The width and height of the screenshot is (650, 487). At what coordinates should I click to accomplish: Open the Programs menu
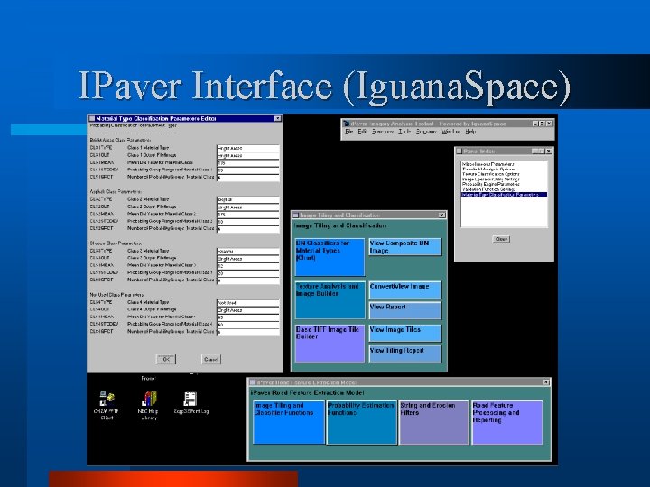click(426, 132)
